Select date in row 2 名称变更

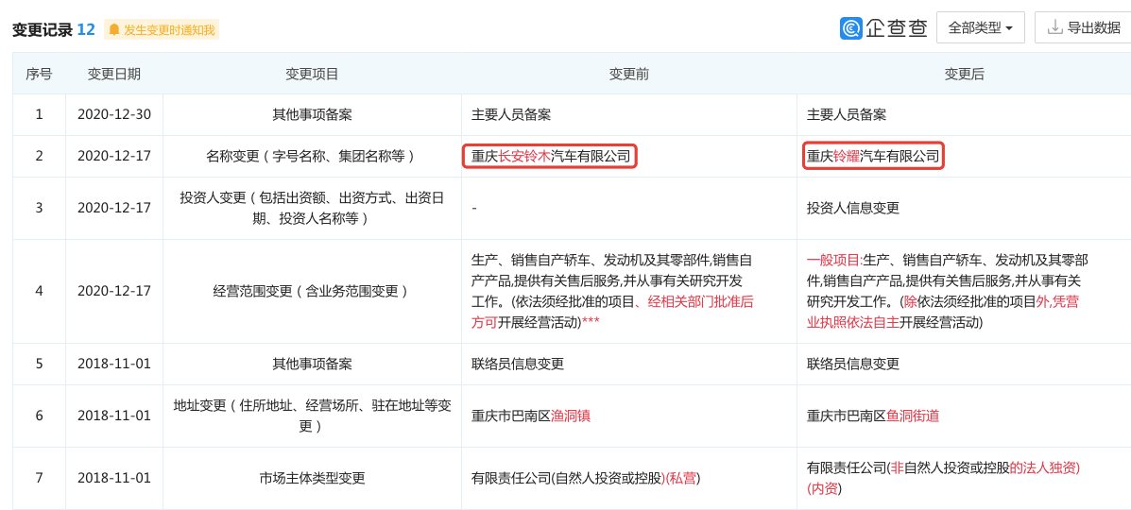[x=114, y=156]
